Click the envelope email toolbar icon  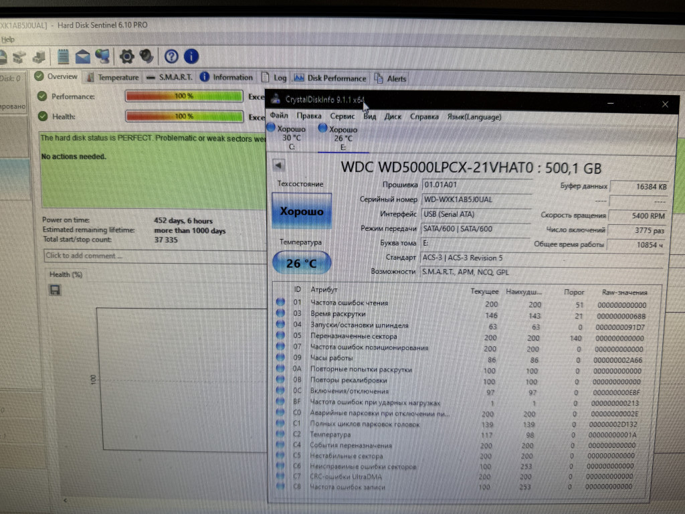tap(82, 56)
